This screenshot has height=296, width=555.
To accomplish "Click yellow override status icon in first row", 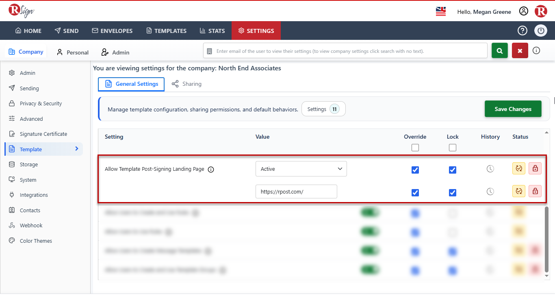I will click(519, 168).
